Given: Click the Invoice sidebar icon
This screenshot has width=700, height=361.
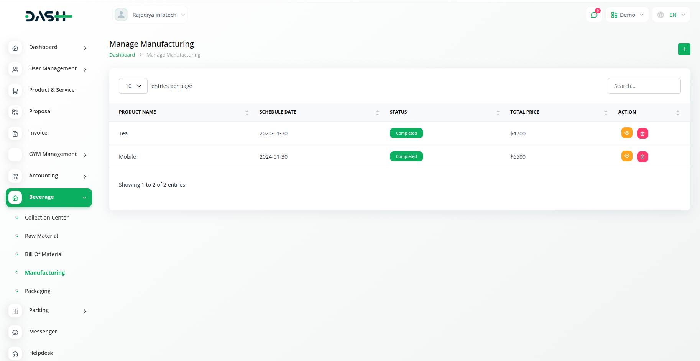Looking at the screenshot, I should (15, 133).
